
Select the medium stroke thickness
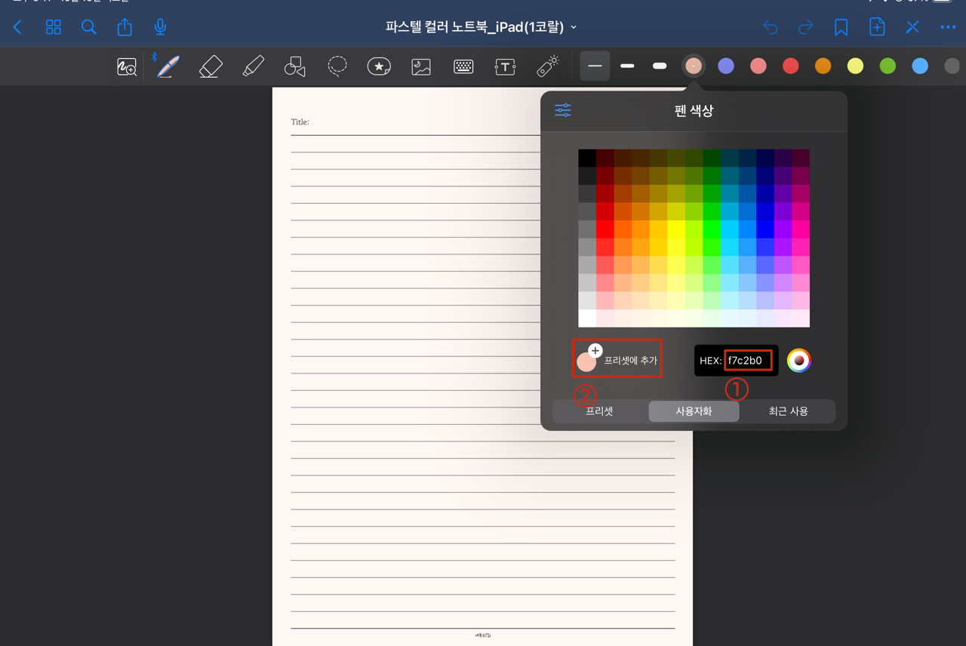[626, 66]
